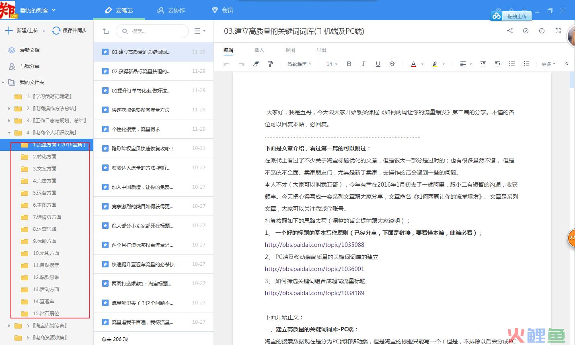
Task: Click the share note icon
Action: 510,31
